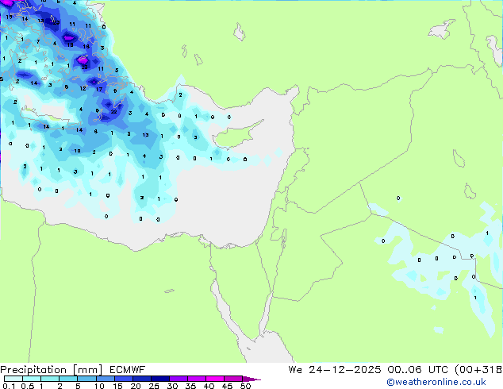The height and width of the screenshot is (389, 503).
Task: Click the lightest 0.1–0.5 mm legend swatch
Action: pyautogui.click(x=13, y=379)
